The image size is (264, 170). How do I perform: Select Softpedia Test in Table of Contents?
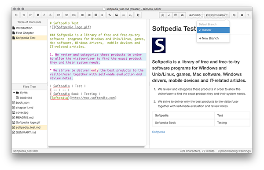29,38
